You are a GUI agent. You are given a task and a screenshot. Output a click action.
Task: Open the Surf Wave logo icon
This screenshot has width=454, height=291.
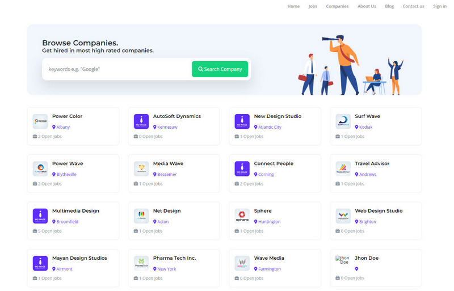343,121
